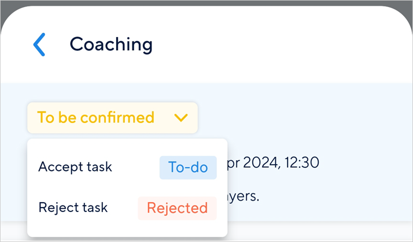Click the "Reject task" label text
Image resolution: width=413 pixels, height=242 pixels.
[x=73, y=208]
